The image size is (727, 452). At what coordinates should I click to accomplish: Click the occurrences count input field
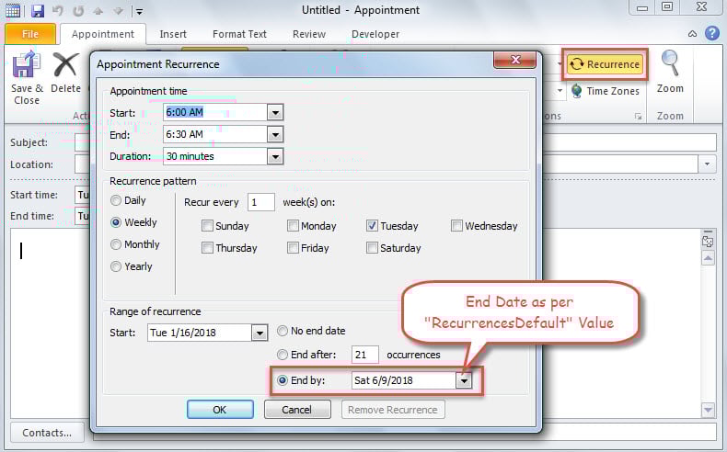(x=365, y=355)
